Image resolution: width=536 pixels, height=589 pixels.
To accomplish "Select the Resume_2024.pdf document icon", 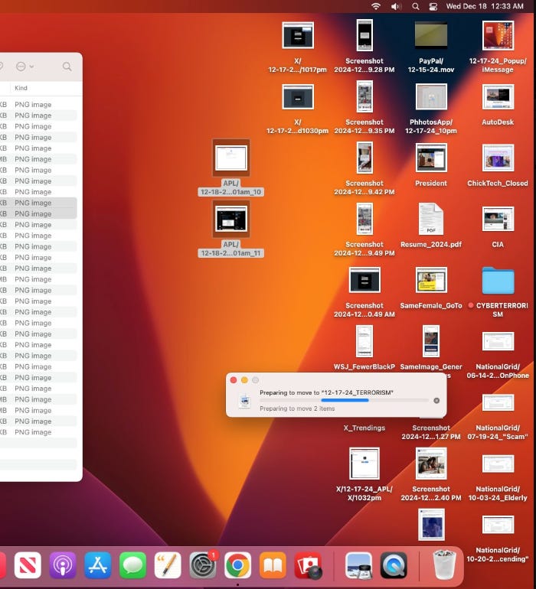I will tap(431, 219).
